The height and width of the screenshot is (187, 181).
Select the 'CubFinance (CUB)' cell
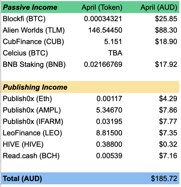(x=33, y=42)
